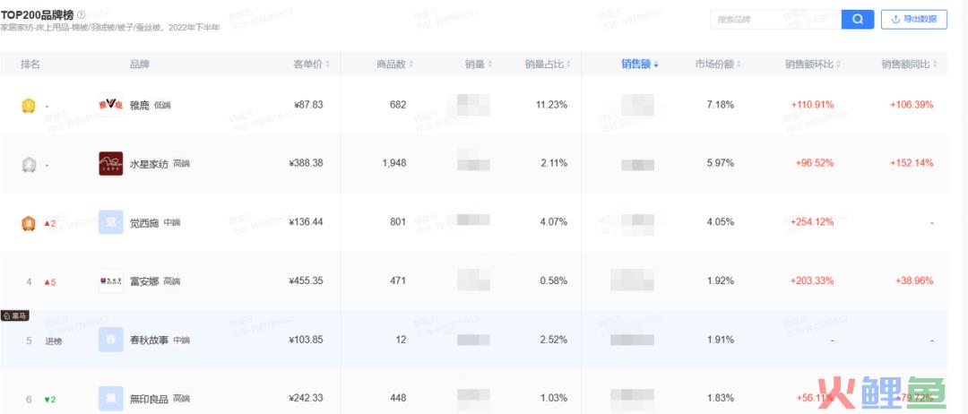The width and height of the screenshot is (968, 414).
Task: Open the 春秋故事 brand name link
Action: tap(150, 341)
